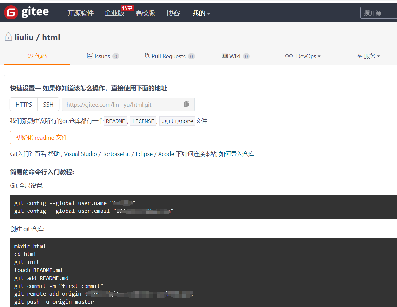
Task: Click the git add README.md command line
Action: (x=41, y=278)
